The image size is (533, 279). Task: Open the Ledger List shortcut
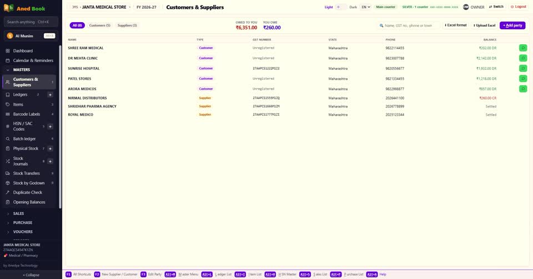coord(217,274)
